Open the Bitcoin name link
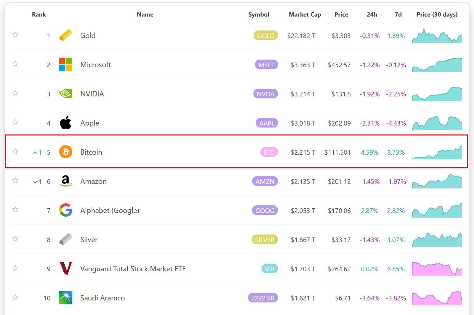Viewport: 474px width, 315px height. point(91,152)
